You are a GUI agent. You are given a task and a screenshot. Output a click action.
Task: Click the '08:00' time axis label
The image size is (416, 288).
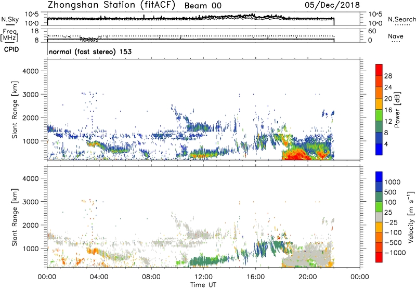pos(151,277)
